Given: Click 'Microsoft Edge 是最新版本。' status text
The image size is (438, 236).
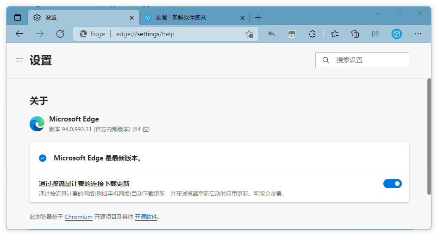Looking at the screenshot, I should [x=98, y=158].
